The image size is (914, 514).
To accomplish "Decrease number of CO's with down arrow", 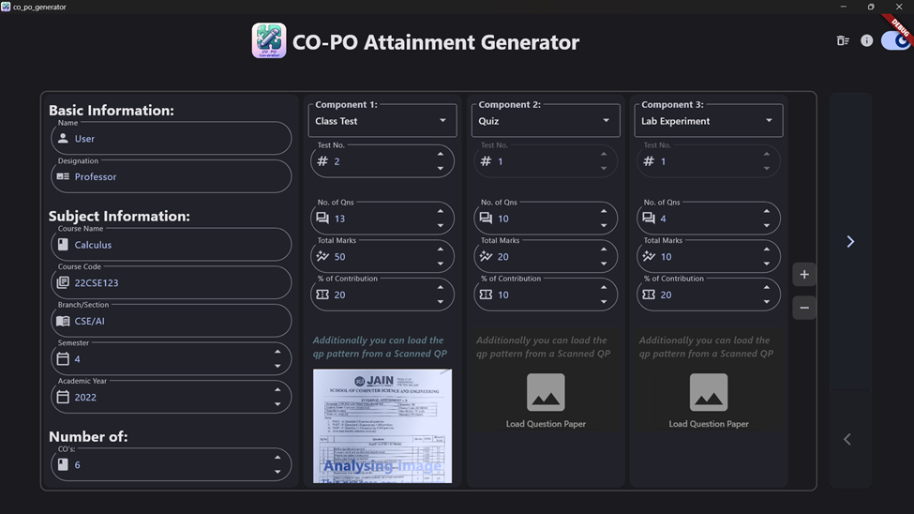I will pos(277,472).
